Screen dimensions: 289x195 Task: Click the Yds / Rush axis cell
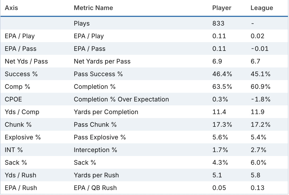[x=20, y=175]
